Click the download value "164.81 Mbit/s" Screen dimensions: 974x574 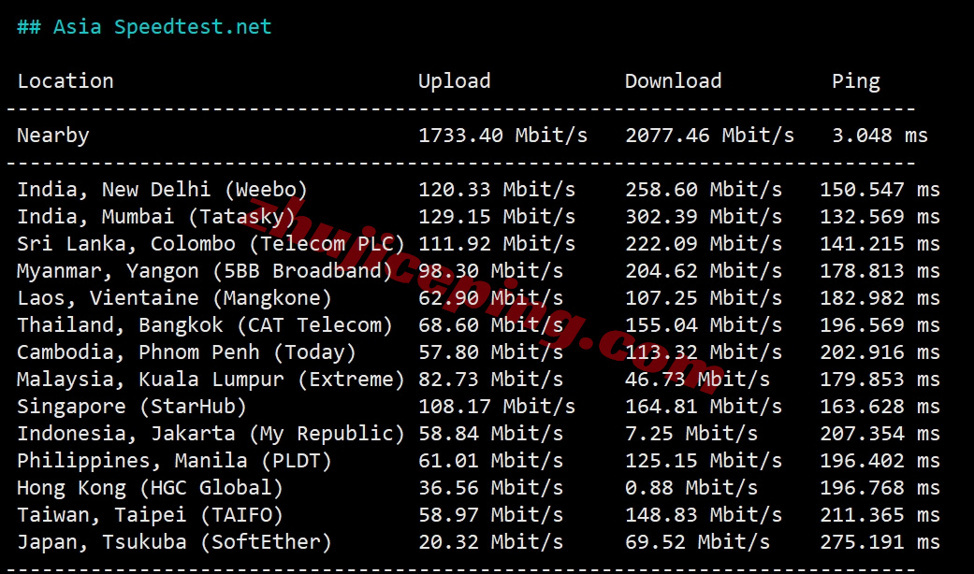[704, 407]
